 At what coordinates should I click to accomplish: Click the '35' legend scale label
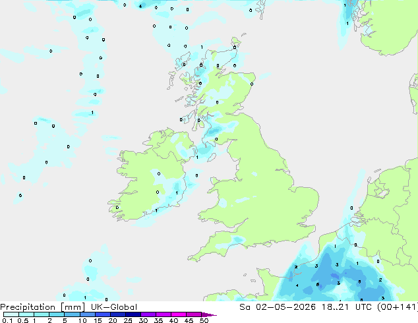click(x=158, y=320)
